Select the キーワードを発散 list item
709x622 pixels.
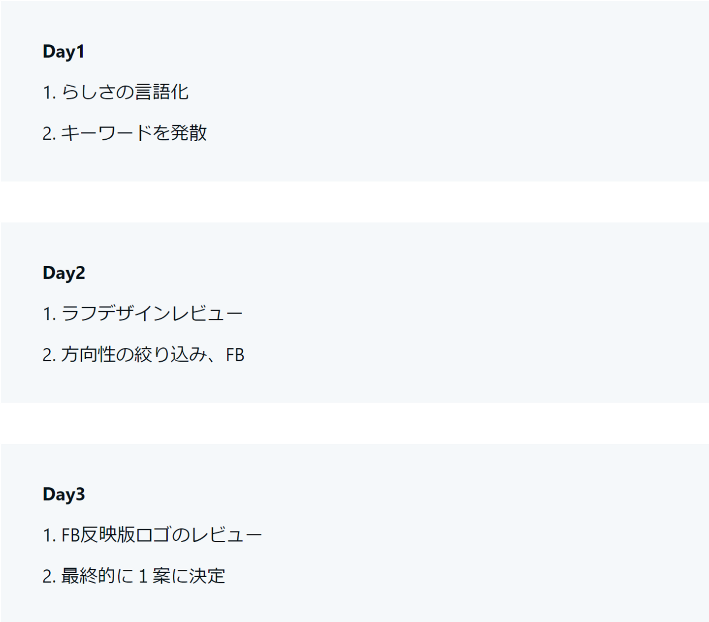(133, 133)
